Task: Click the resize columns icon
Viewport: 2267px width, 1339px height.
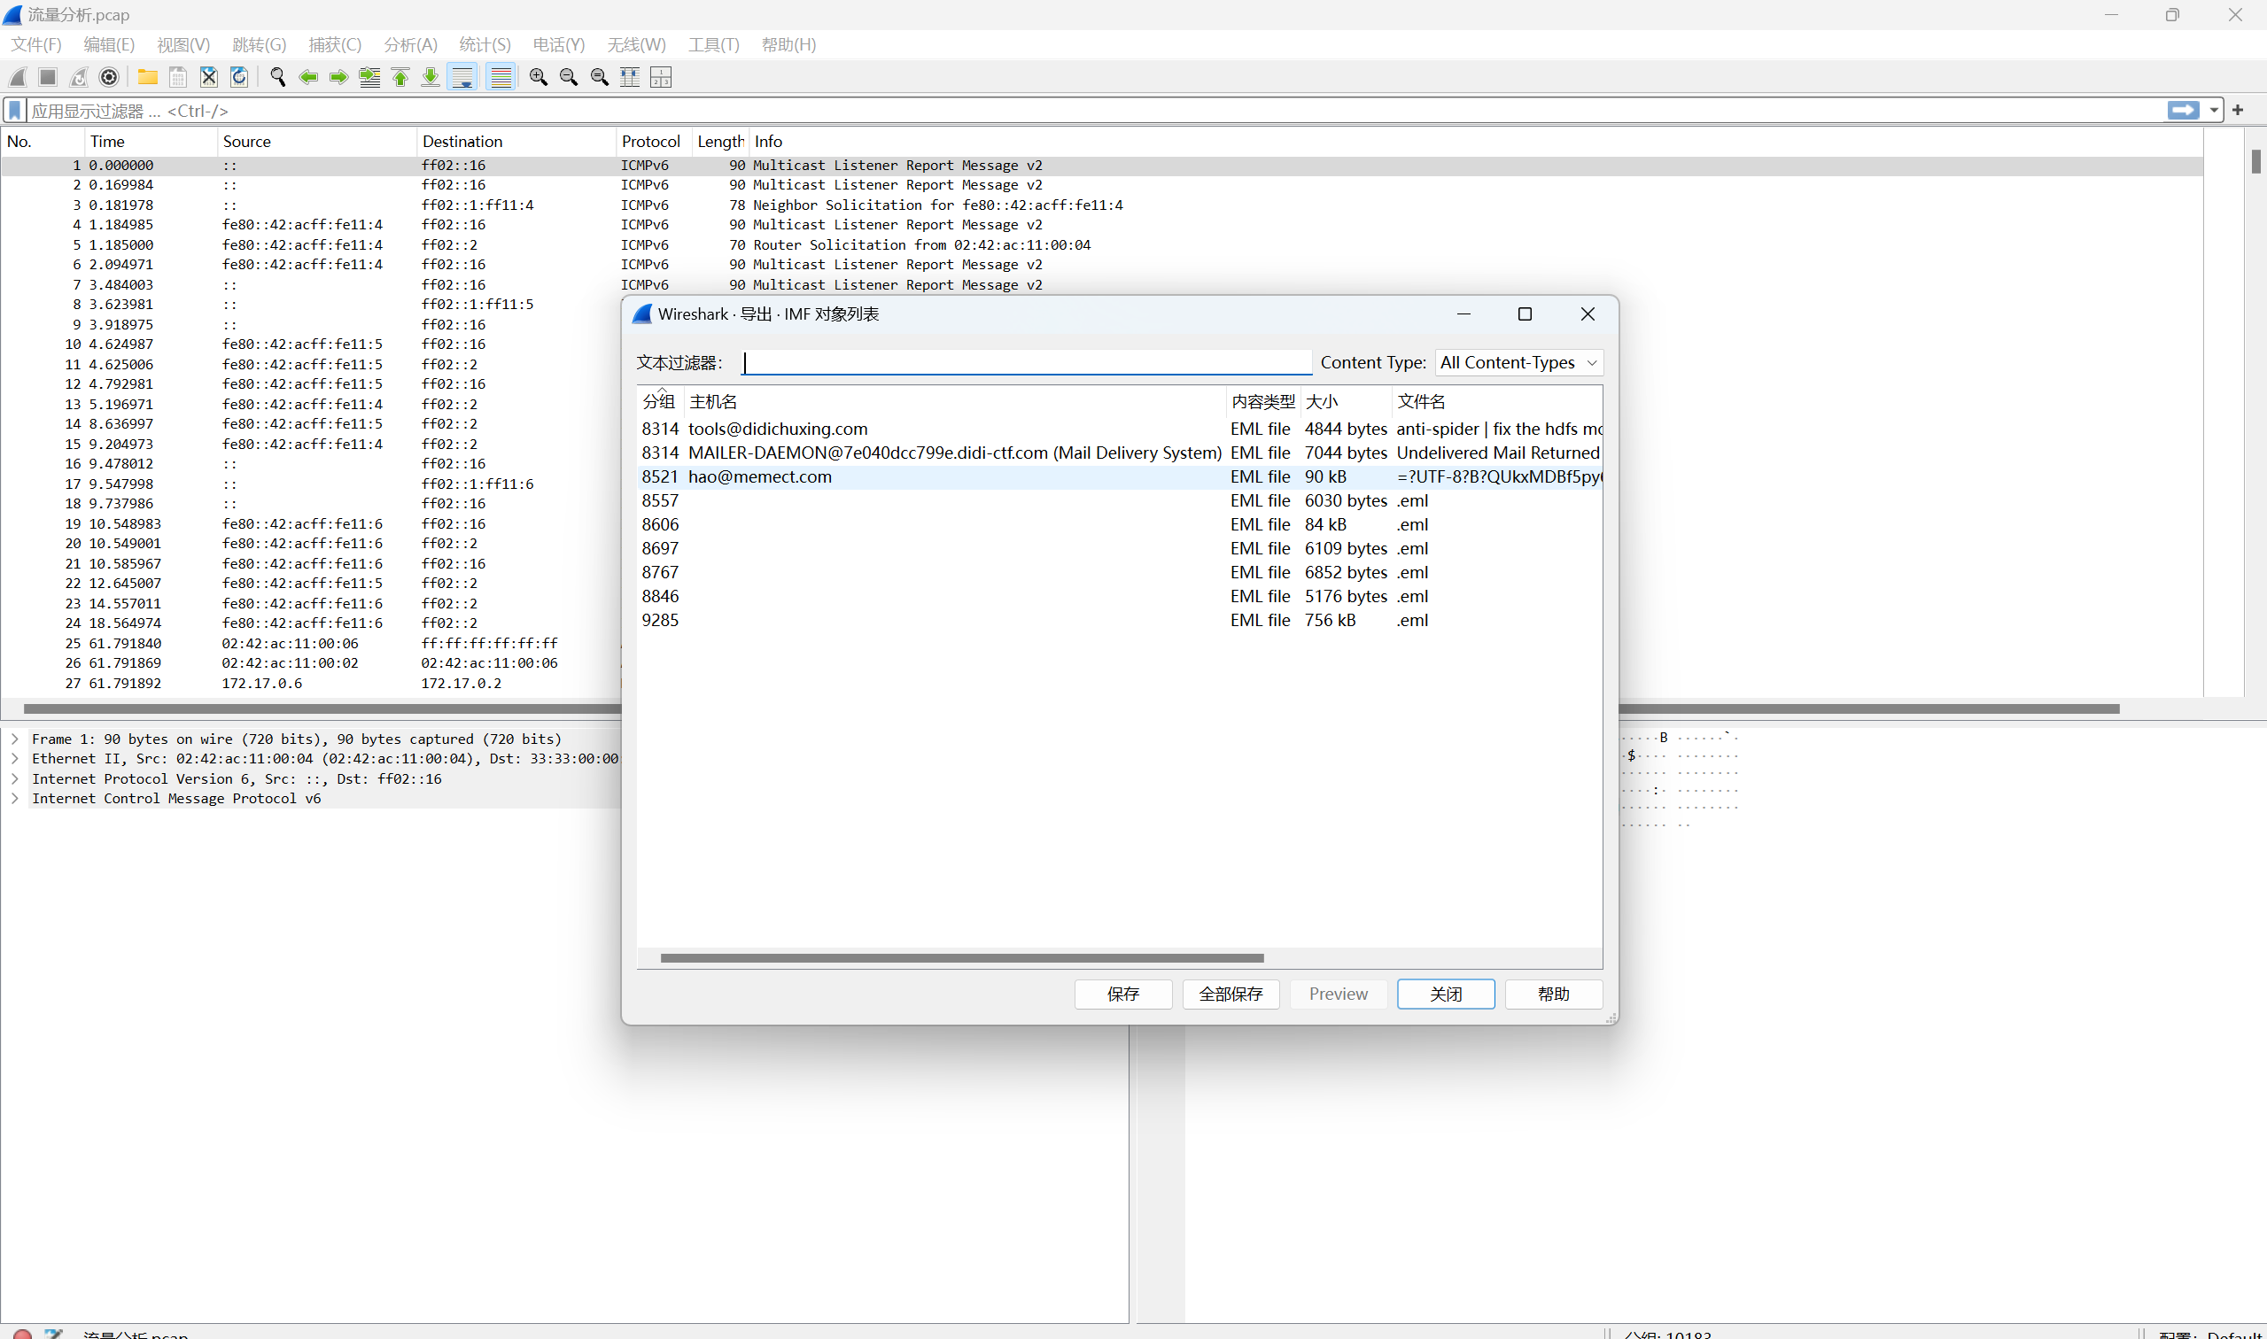Action: point(630,77)
